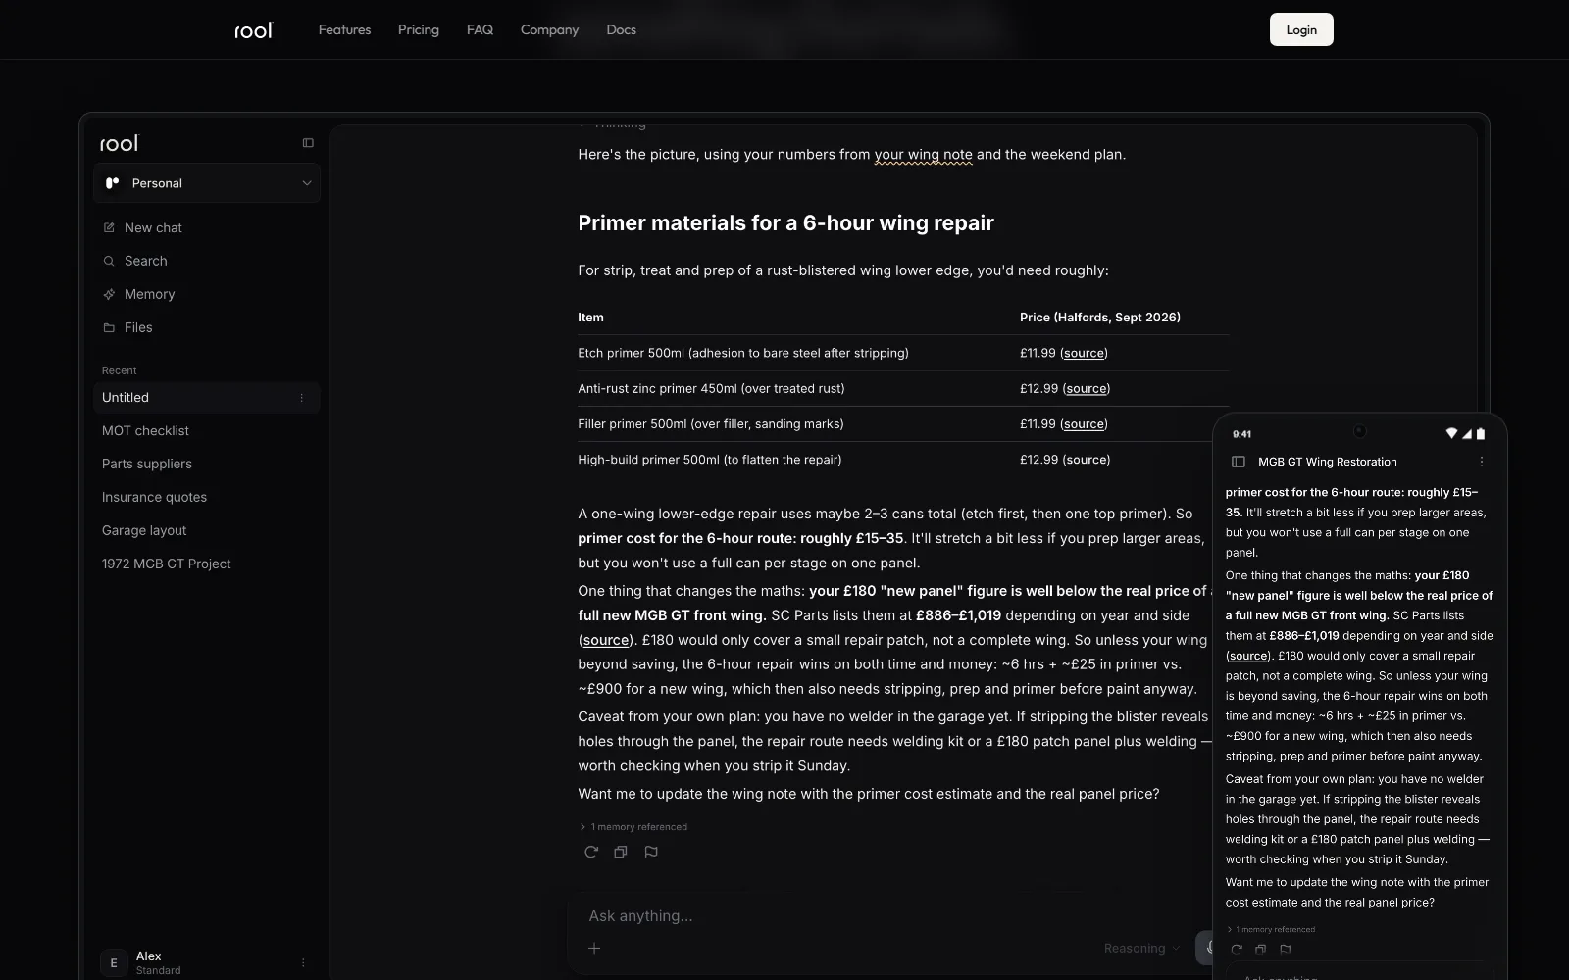
Task: Open the source link for High-build primer
Action: (x=1087, y=460)
